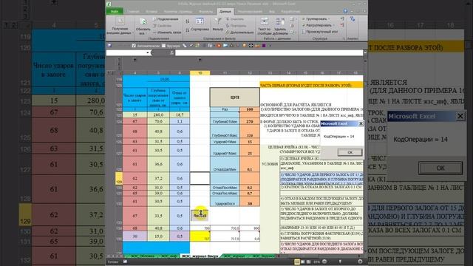
Task: Switch to the Вставка ribbon tab
Action: click(152, 12)
